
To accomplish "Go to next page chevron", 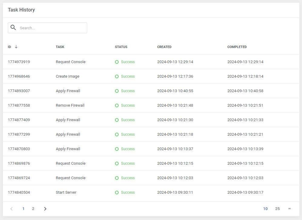I will 45,209.
